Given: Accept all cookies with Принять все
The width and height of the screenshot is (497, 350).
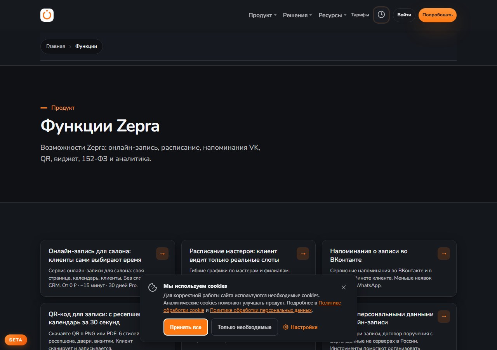Looking at the screenshot, I should (186, 327).
